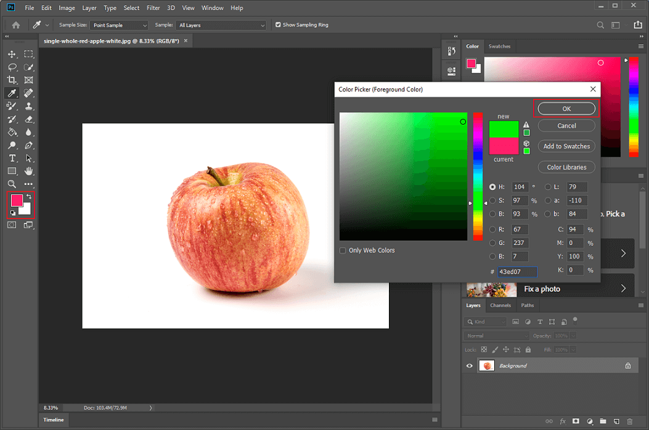Hide the Background layer
This screenshot has width=649, height=430.
click(469, 365)
